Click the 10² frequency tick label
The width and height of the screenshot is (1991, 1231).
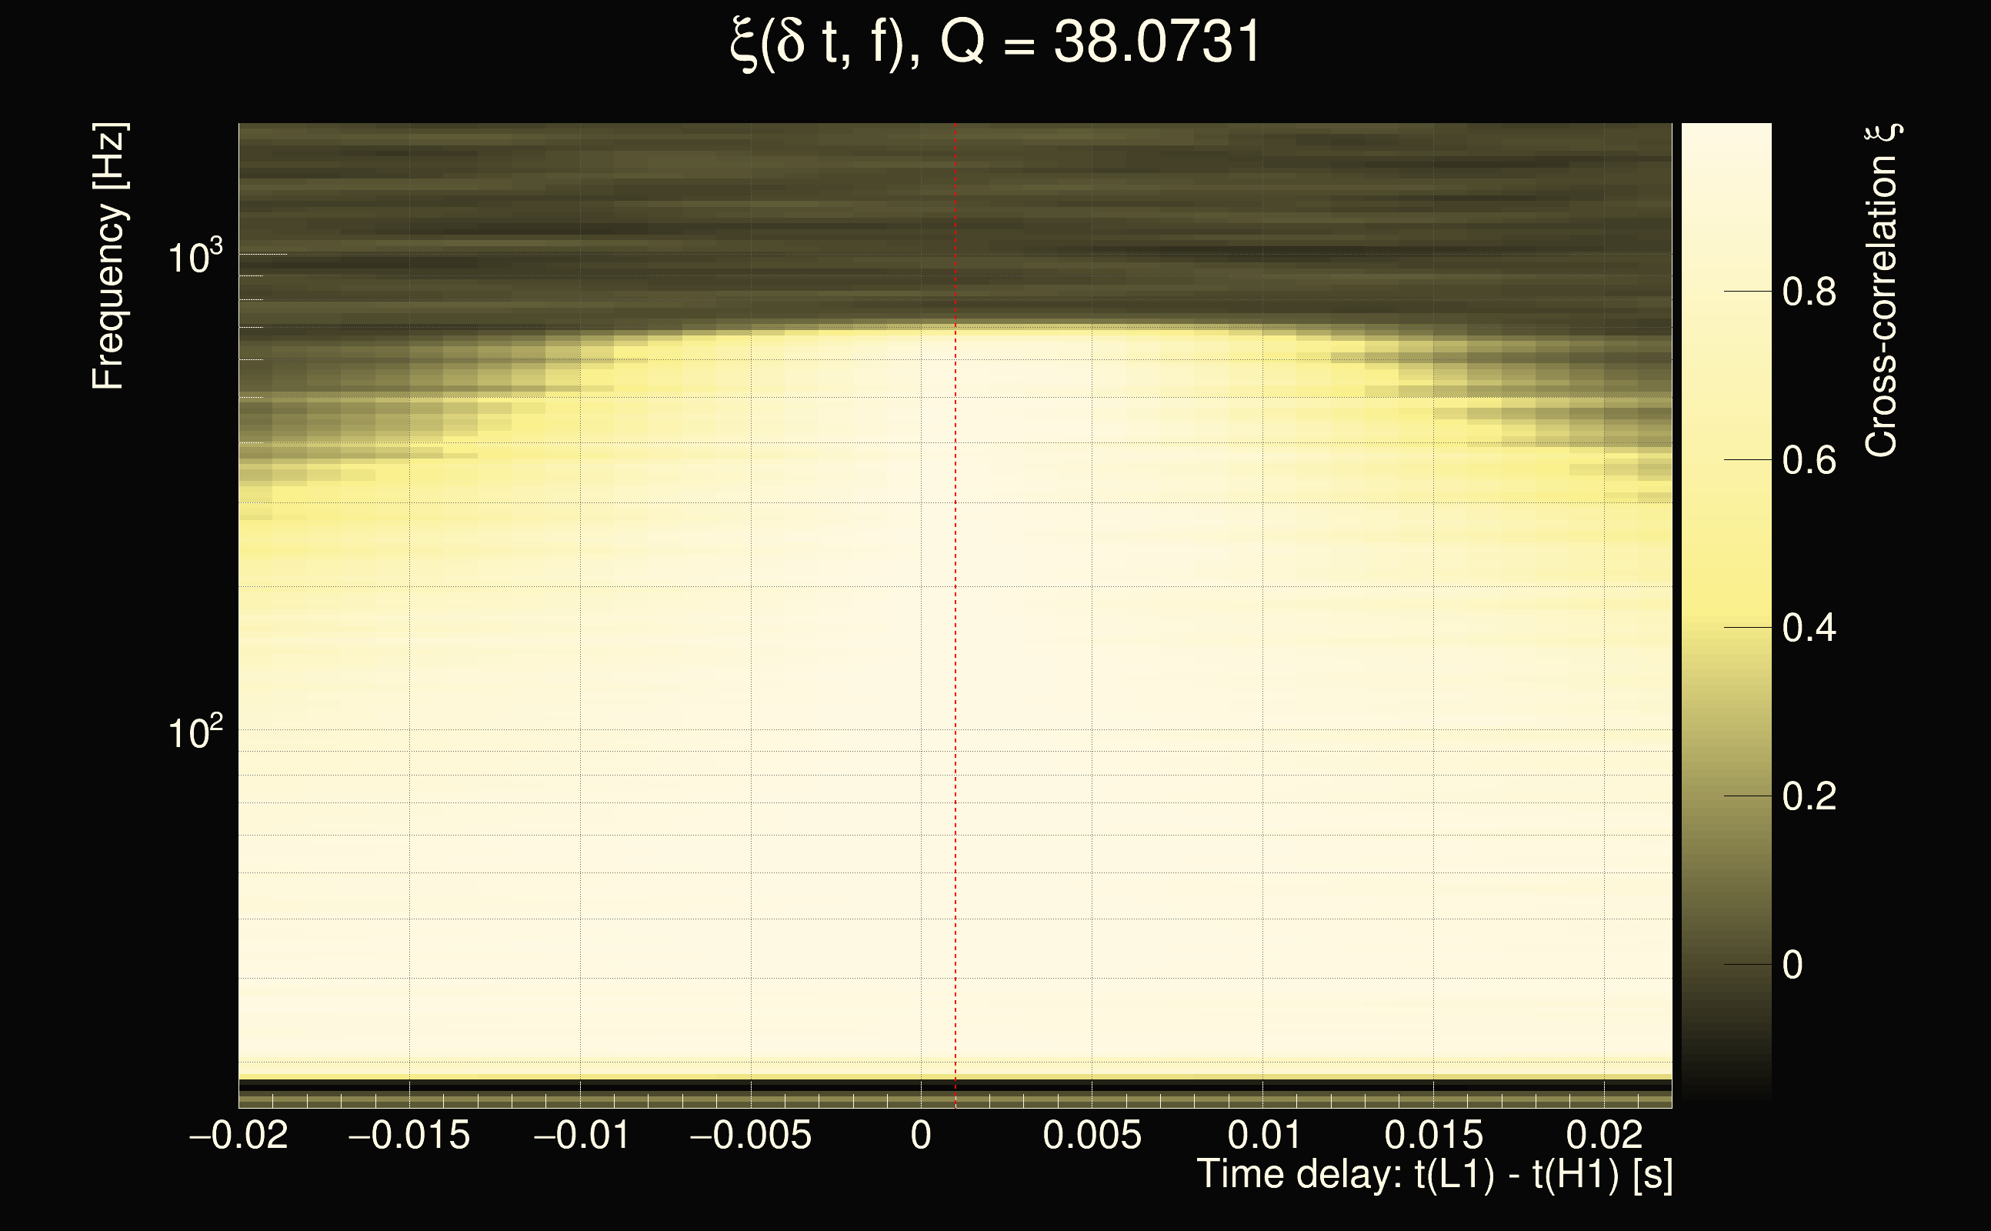195,732
